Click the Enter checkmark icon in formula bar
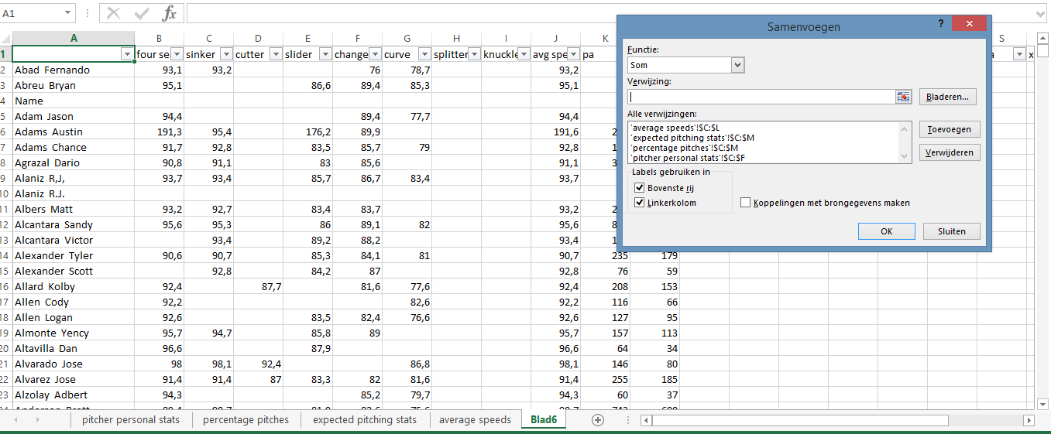This screenshot has height=434, width=1051. (x=141, y=13)
